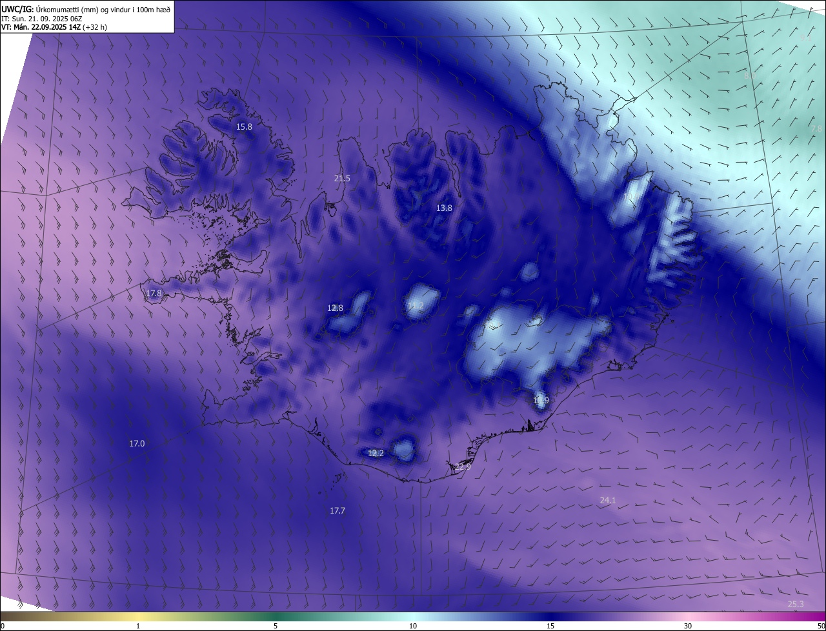Image resolution: width=826 pixels, height=631 pixels.
Task: Click the 11.2 value on the glacier
Action: 416,306
